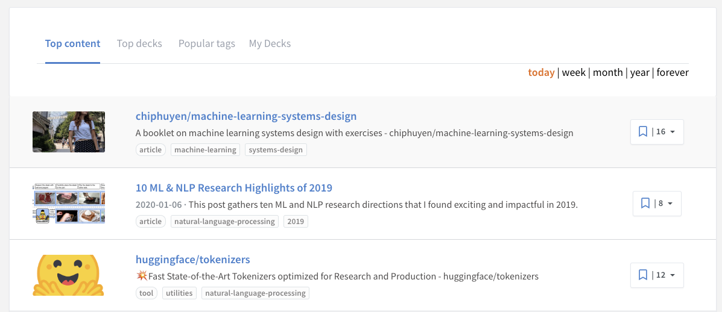Select the natural-language-processing tag under huggingface/tokenizers
The image size is (722, 312).
256,293
